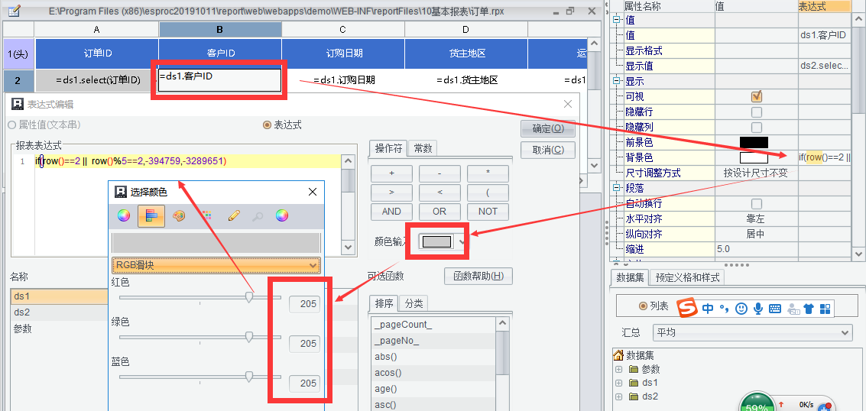Click the microphone voice input icon
The image size is (866, 411).
758,309
